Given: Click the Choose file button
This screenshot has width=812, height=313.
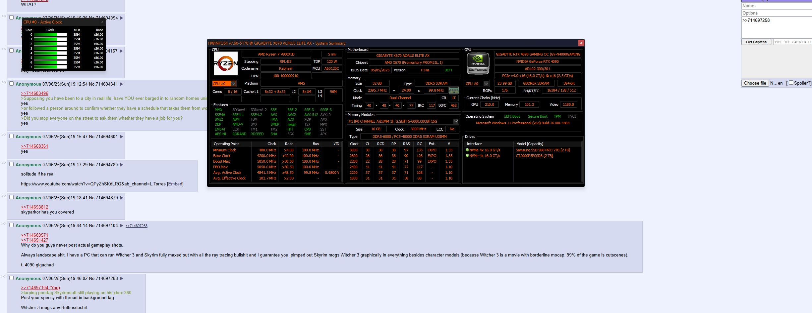Looking at the screenshot, I should coord(755,83).
